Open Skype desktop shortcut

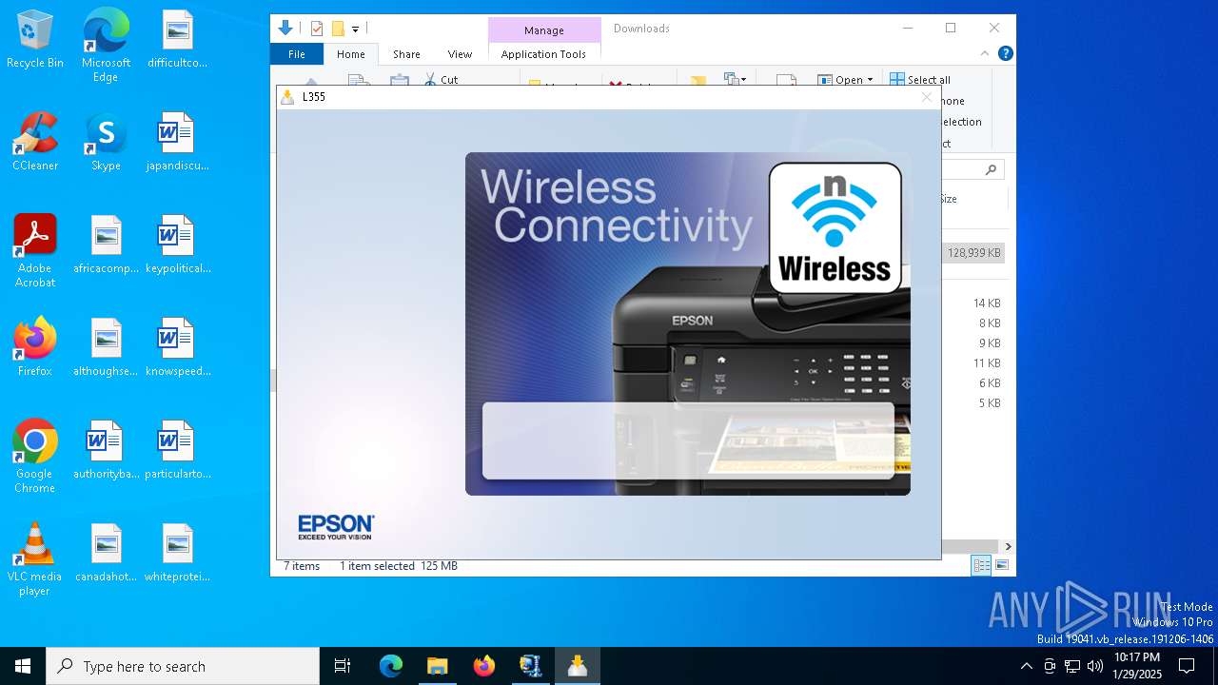(x=106, y=143)
